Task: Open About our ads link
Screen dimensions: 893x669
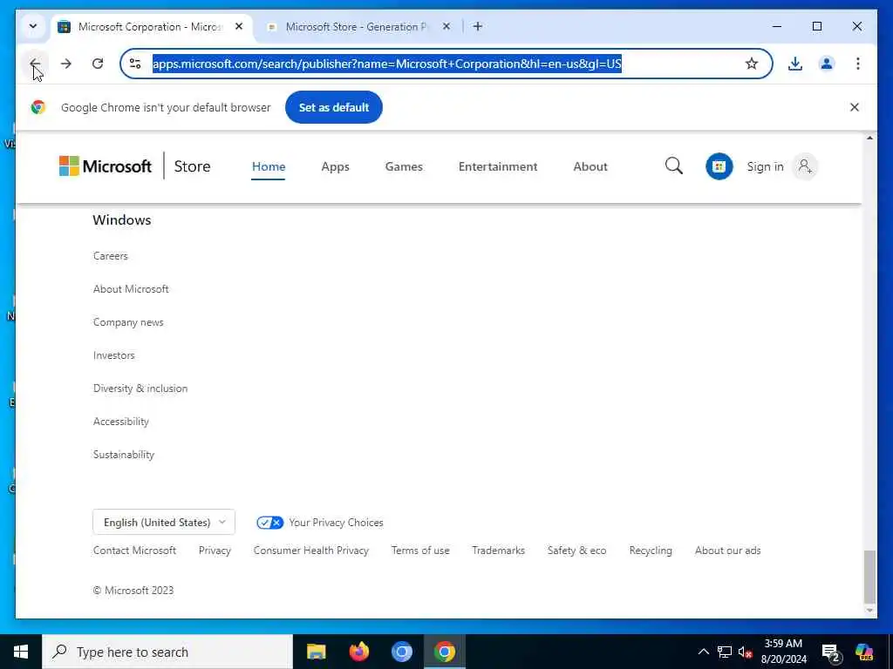Action: [728, 551]
